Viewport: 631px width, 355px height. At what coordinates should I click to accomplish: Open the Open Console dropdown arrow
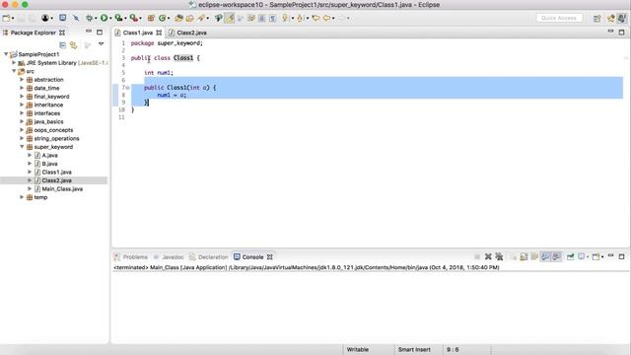602,256
